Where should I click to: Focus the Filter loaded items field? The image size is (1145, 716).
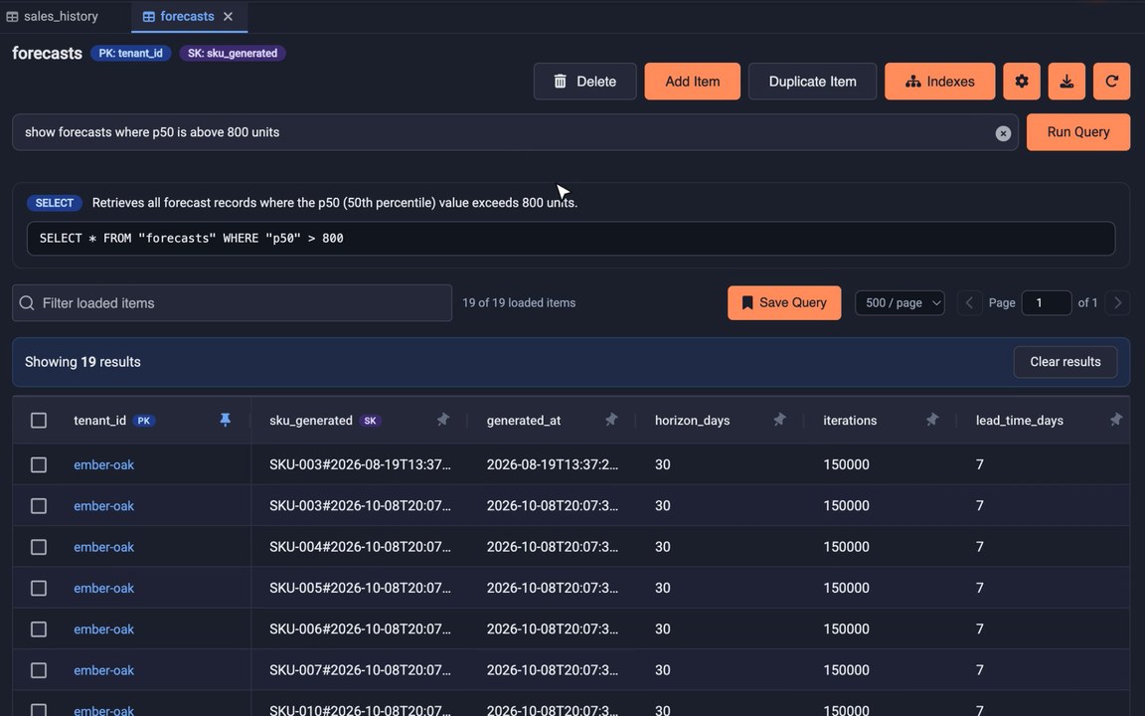[x=233, y=302]
